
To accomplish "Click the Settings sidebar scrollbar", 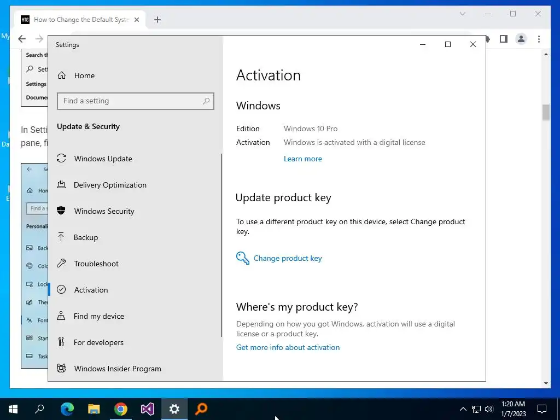I will pos(221,245).
